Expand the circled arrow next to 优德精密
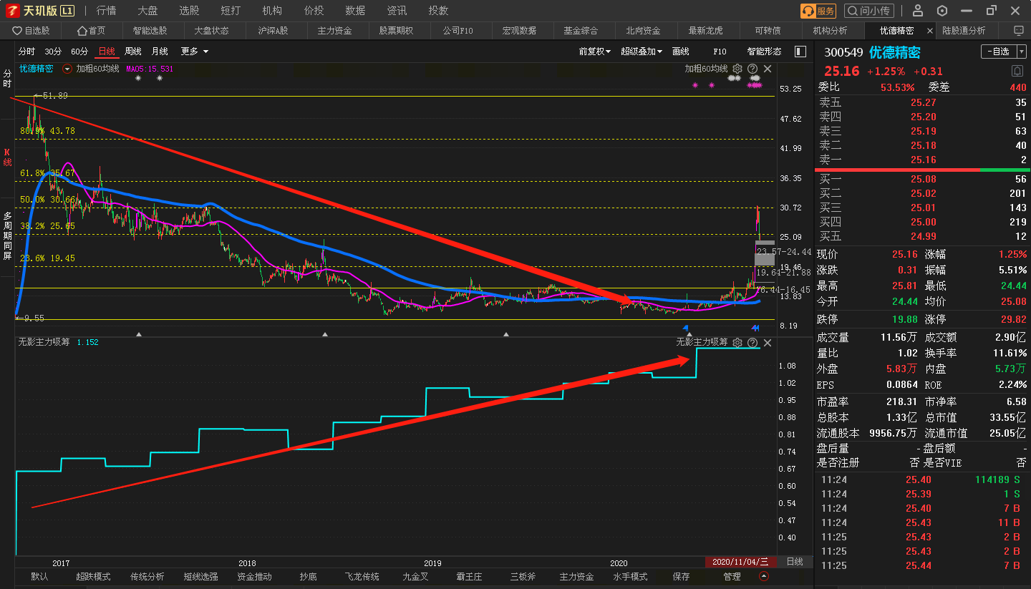The height and width of the screenshot is (589, 1031). tap(67, 69)
